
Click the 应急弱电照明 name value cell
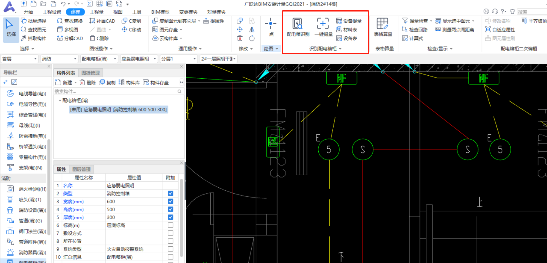[x=134, y=186]
